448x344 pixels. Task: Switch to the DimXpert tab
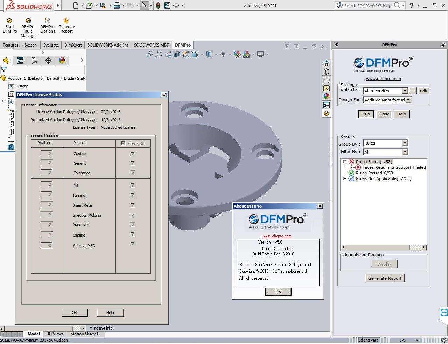point(73,45)
